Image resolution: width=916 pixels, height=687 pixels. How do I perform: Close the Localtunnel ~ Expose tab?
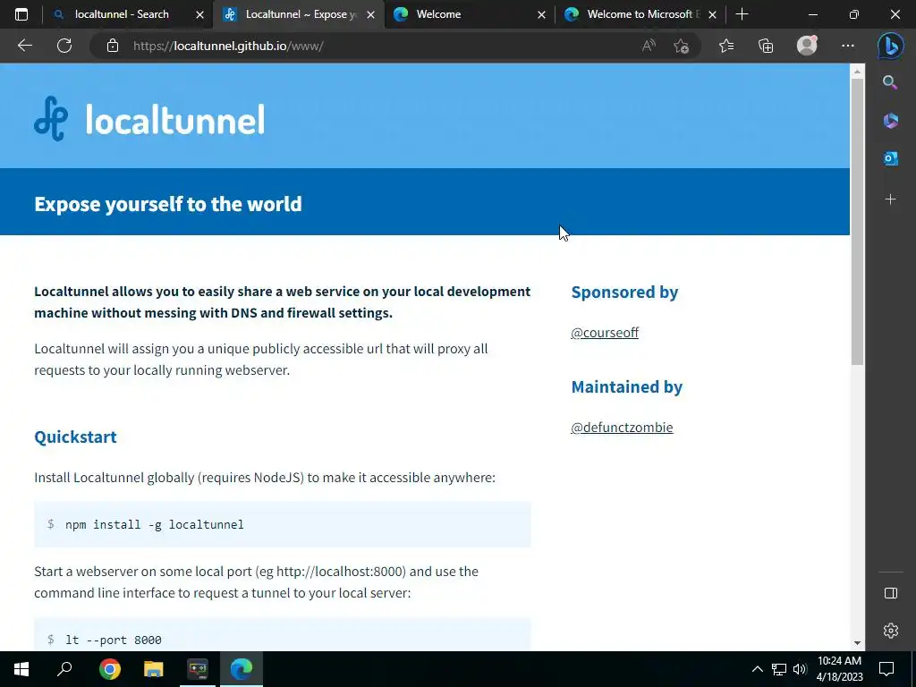[x=370, y=14]
